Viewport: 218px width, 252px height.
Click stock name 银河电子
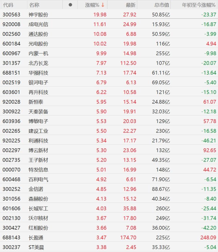coord(38,82)
